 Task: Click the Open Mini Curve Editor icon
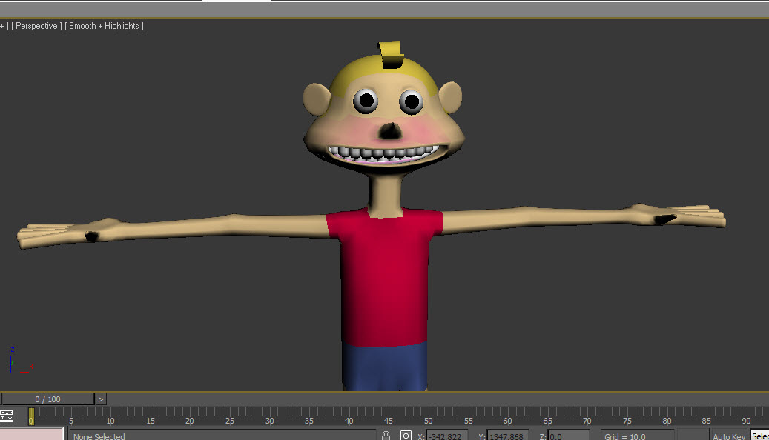click(7, 417)
